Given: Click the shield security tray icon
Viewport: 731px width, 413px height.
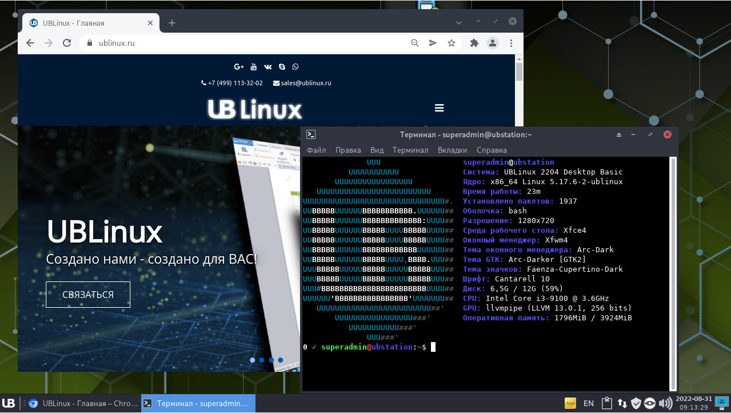Looking at the screenshot, I should pos(636,403).
